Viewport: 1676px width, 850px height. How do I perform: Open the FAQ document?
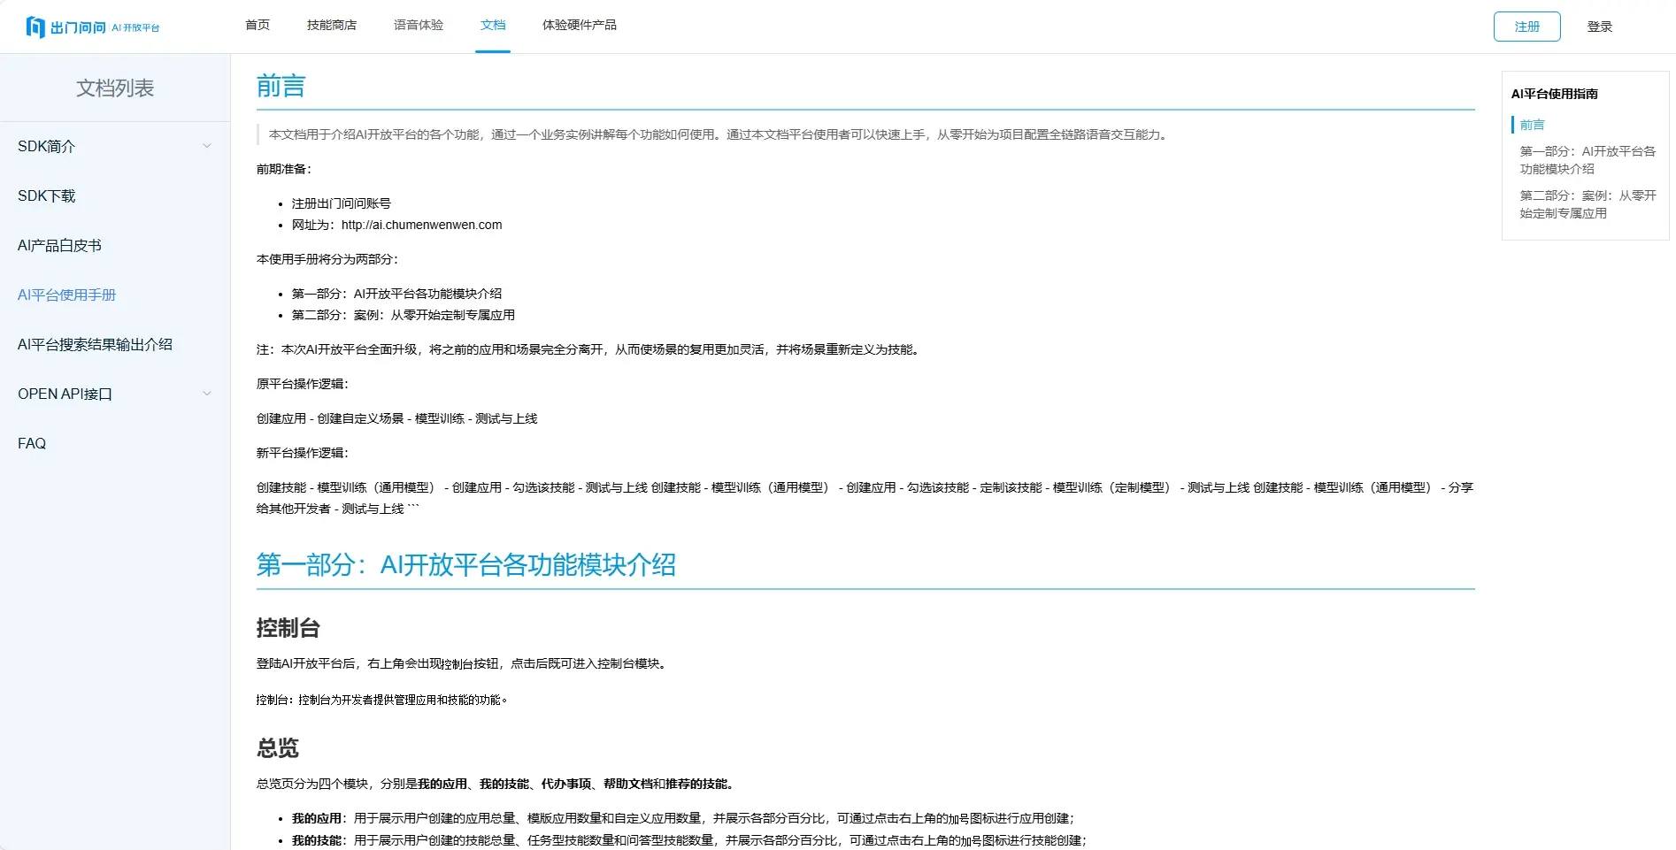[31, 443]
